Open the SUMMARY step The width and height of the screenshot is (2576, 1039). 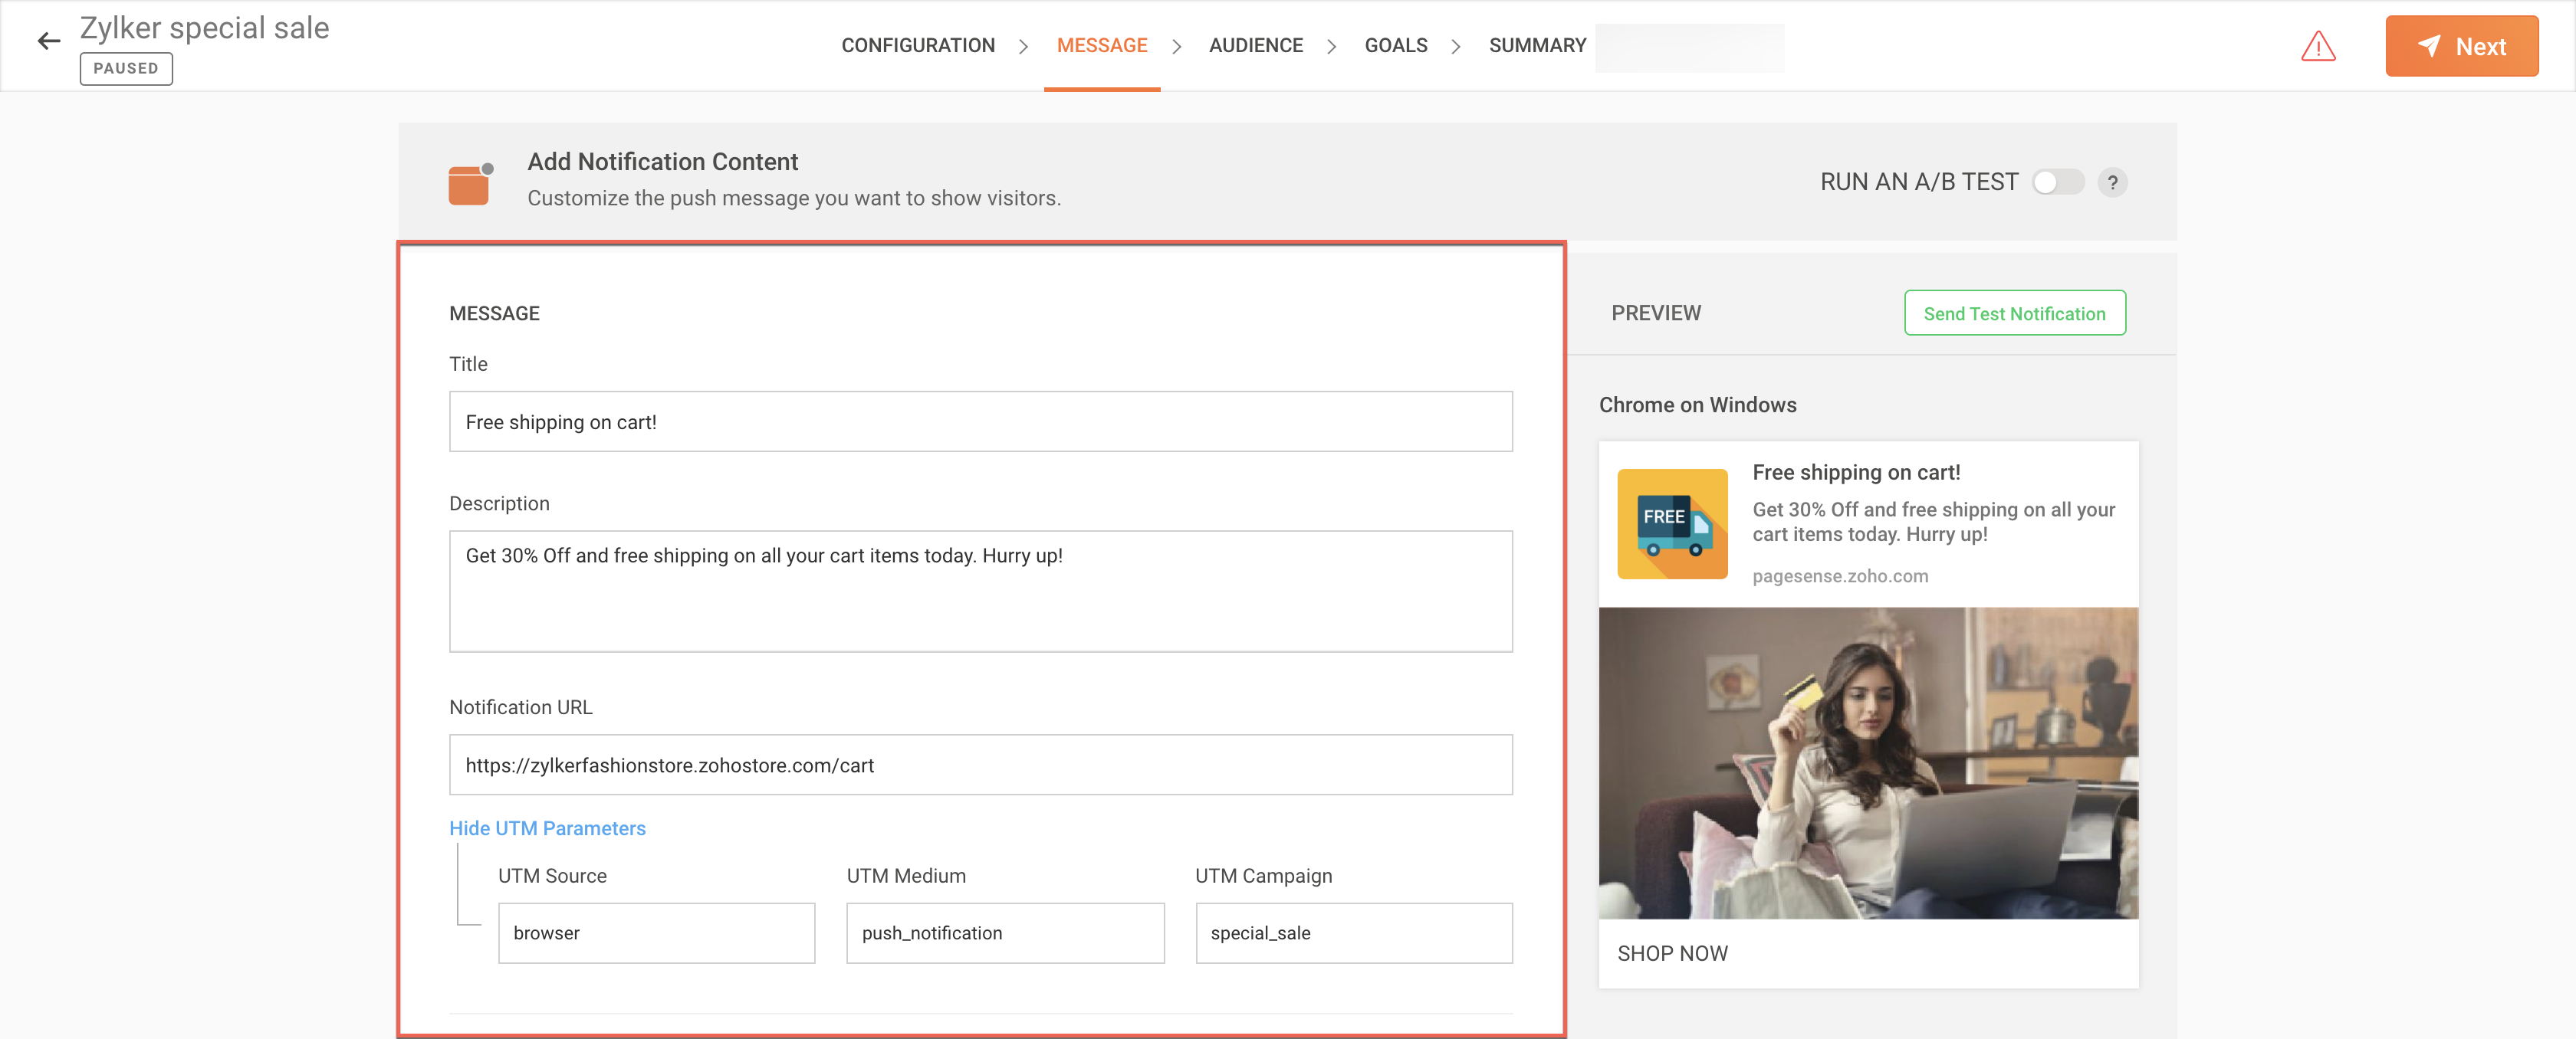(x=1537, y=46)
